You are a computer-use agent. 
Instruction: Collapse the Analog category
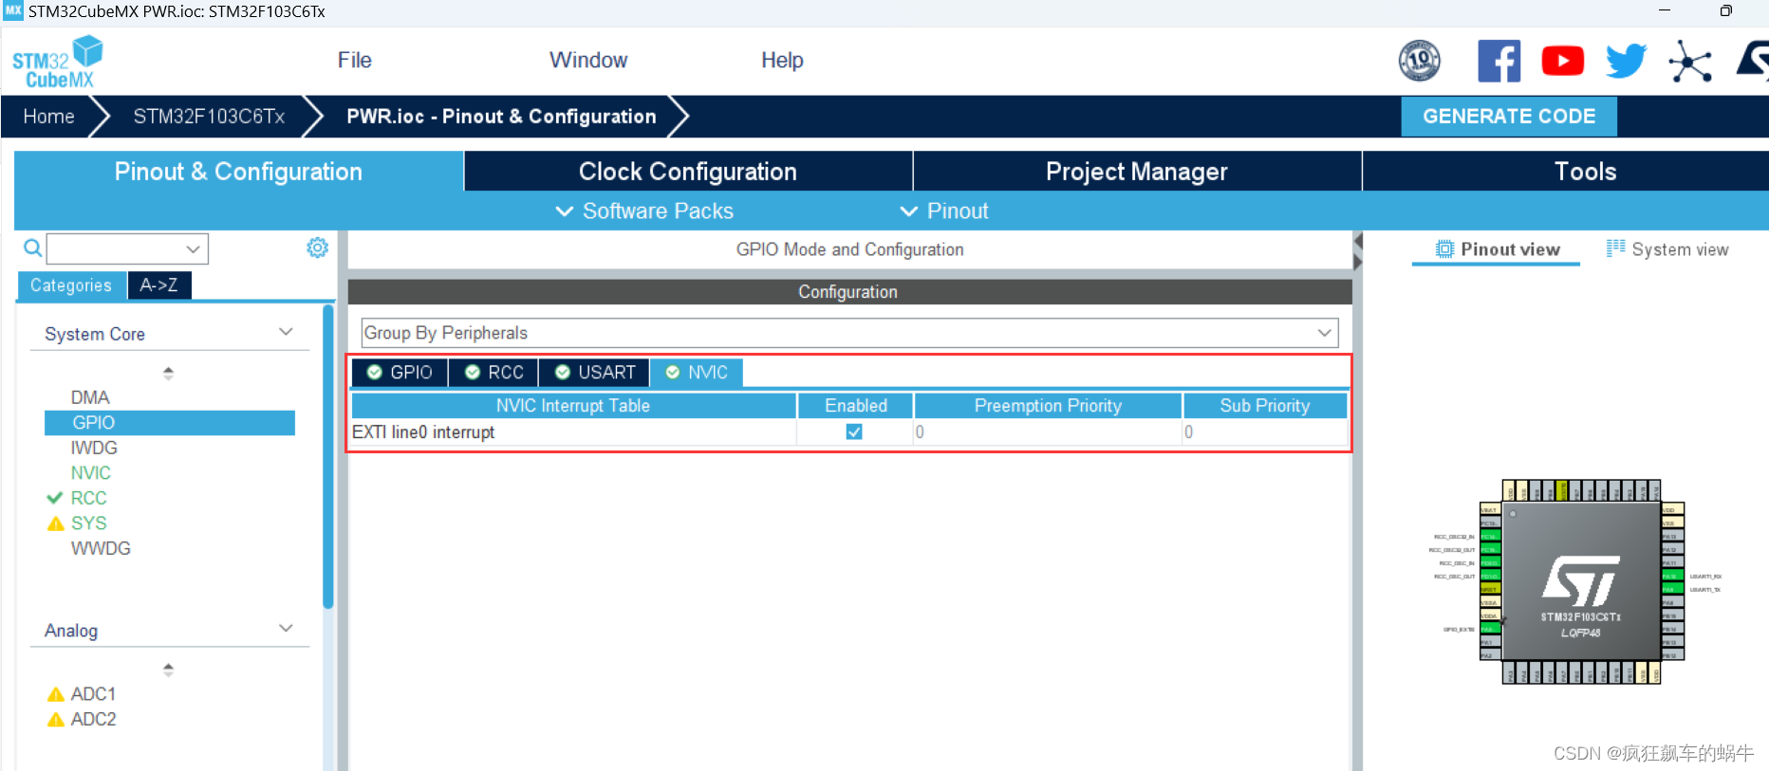coord(286,629)
